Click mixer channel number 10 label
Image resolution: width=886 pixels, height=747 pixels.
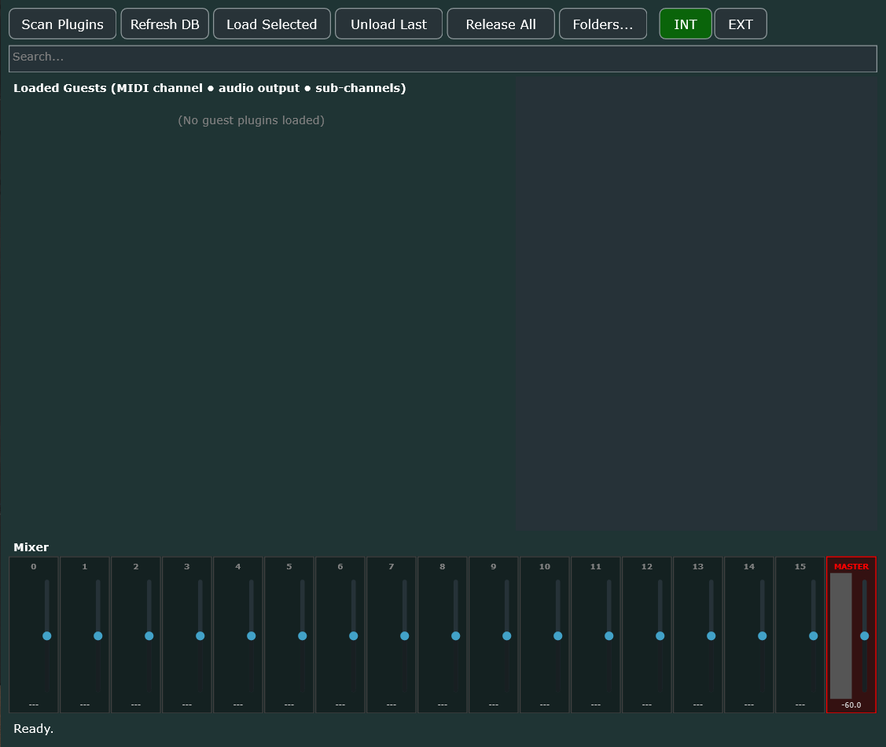pyautogui.click(x=545, y=566)
